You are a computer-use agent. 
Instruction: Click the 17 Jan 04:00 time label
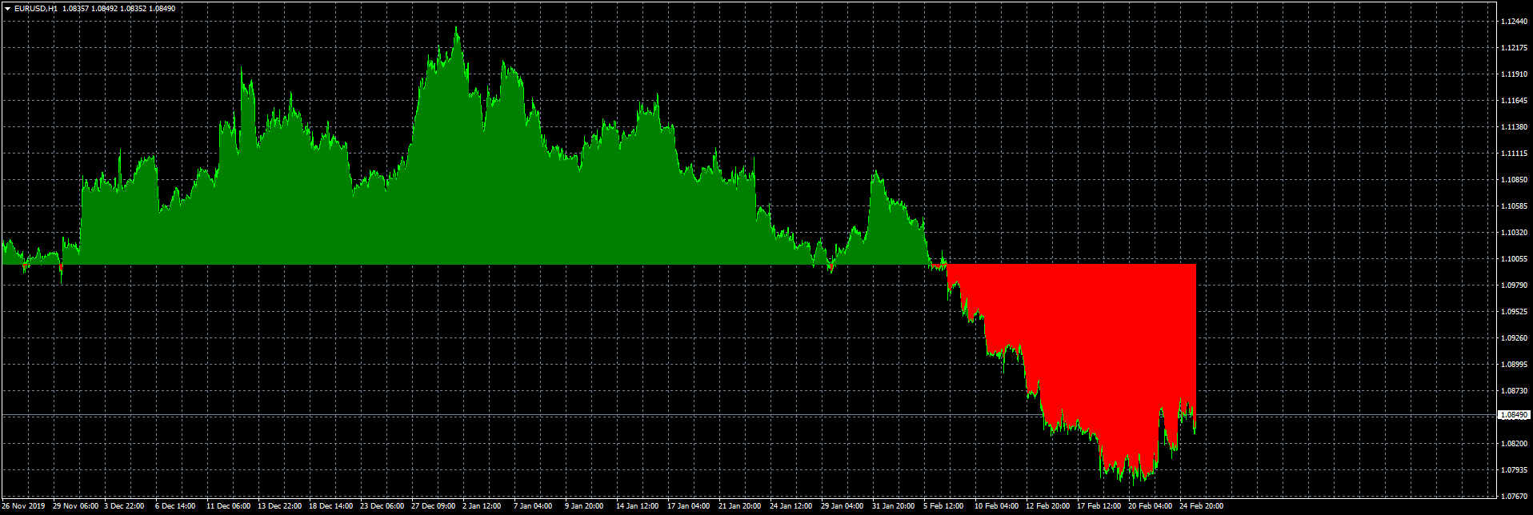(x=689, y=506)
